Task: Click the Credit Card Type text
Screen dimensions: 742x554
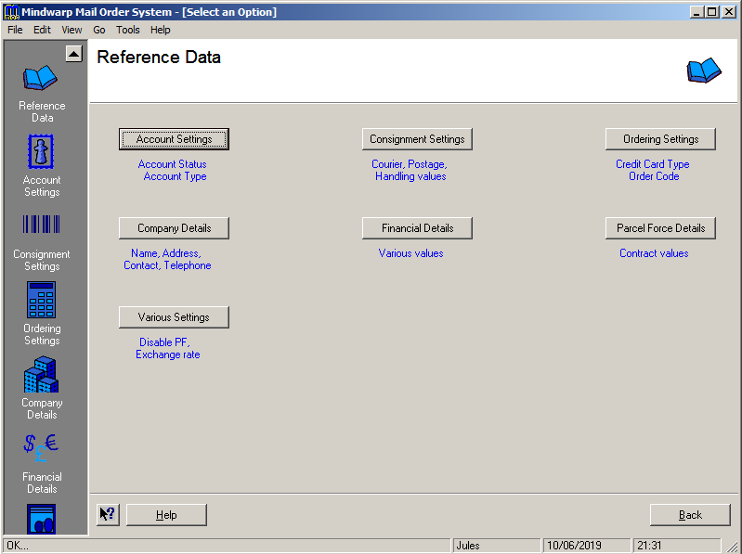Action: tap(653, 164)
